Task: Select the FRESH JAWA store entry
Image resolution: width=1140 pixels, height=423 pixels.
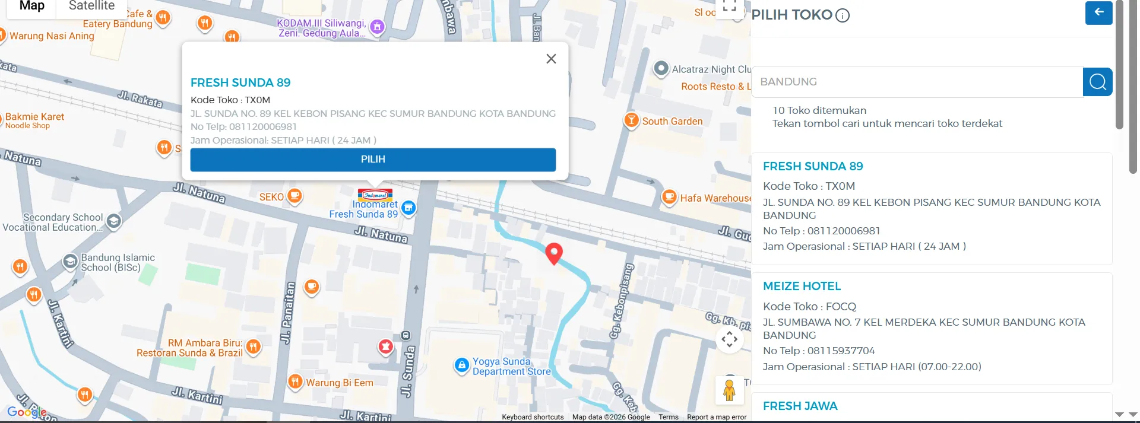Action: (932, 407)
